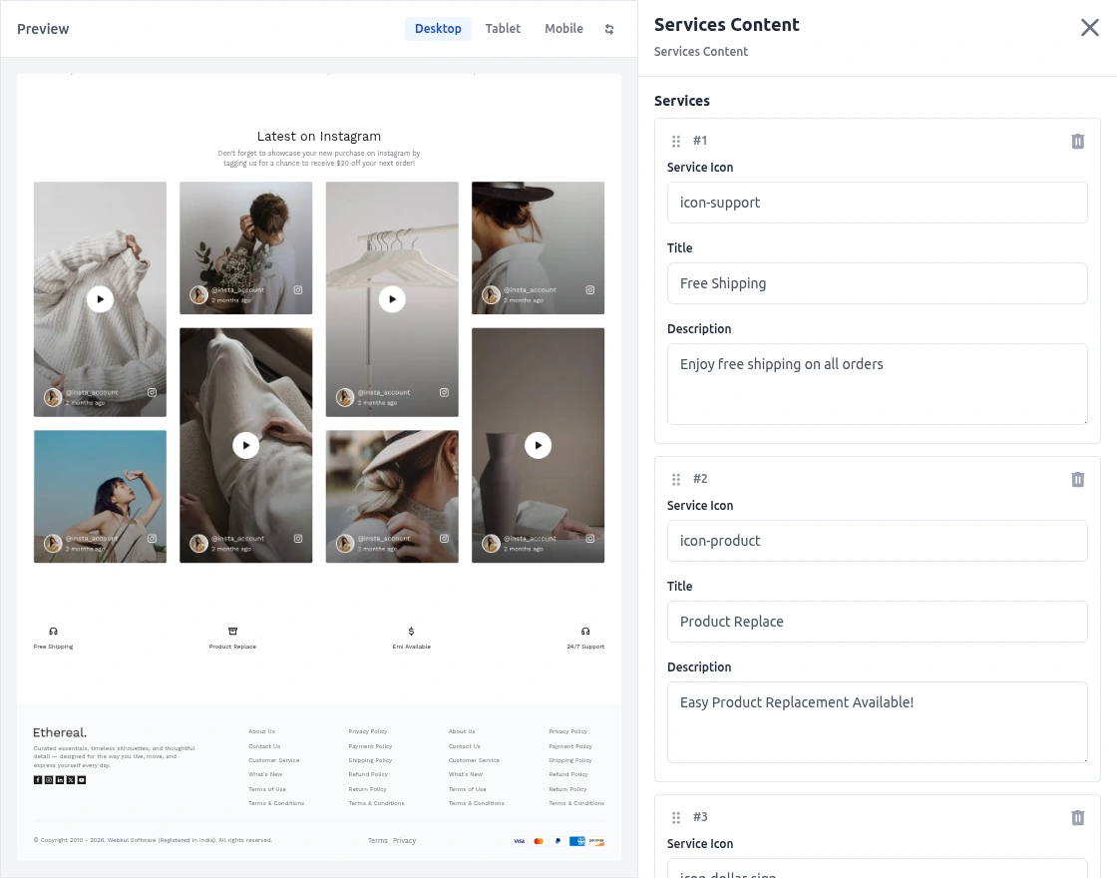Edit Service Icon field containing icon-support
This screenshot has width=1117, height=878.
[877, 203]
